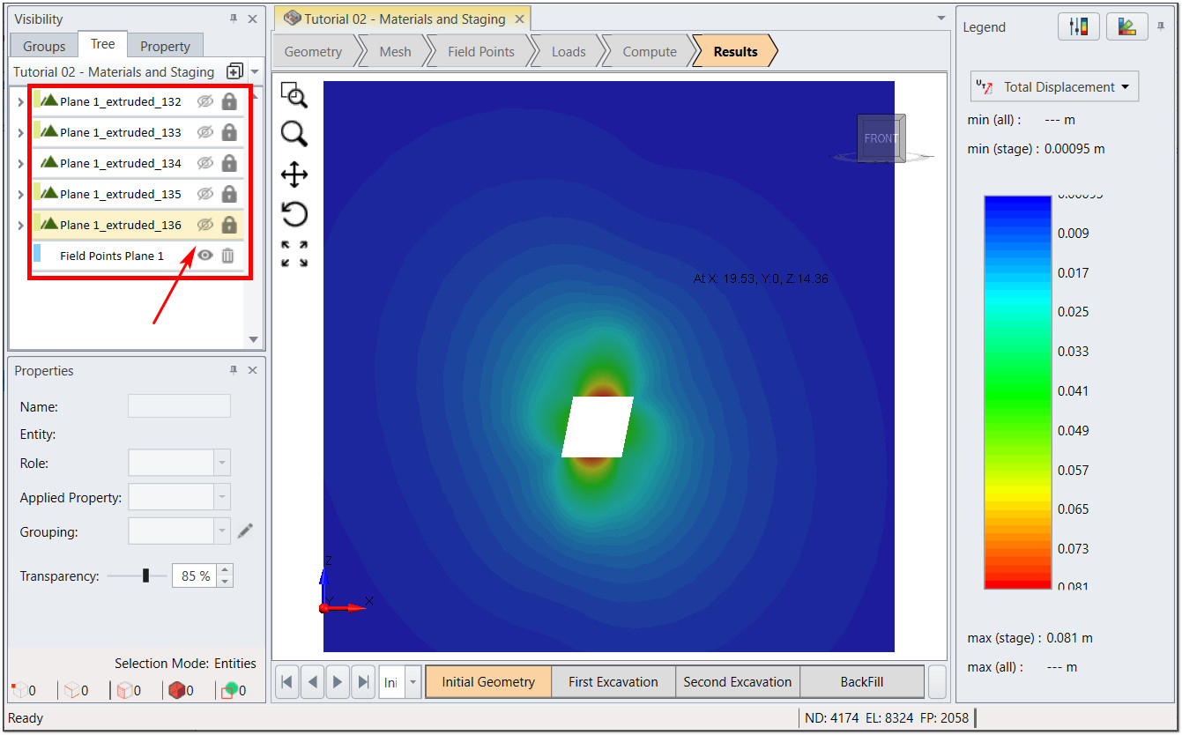Toggle visibility of Plane 1_extruded_136
This screenshot has height=735, width=1182.
pyautogui.click(x=205, y=225)
